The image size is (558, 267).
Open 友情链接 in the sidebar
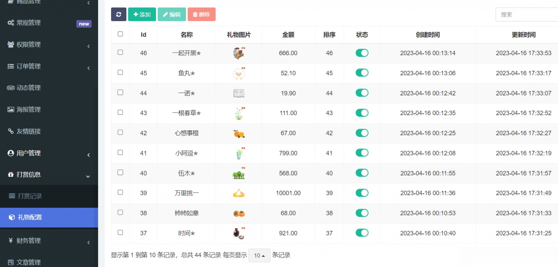tap(49, 132)
